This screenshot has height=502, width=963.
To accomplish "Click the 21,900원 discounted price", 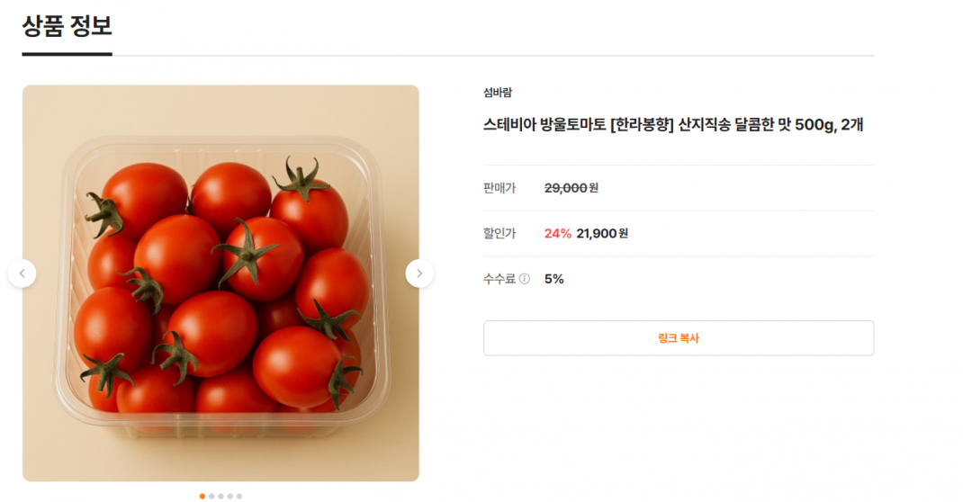I will click(x=602, y=234).
